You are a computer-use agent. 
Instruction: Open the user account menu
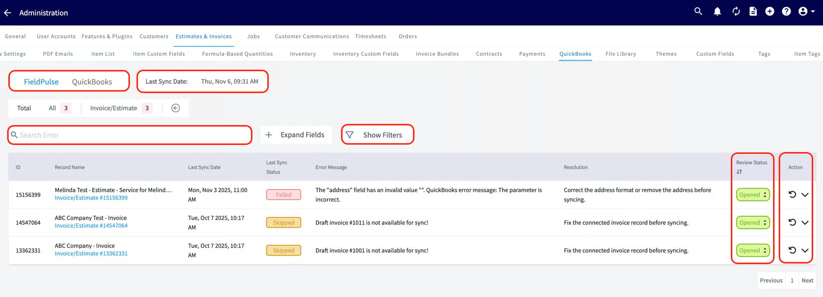[x=806, y=11]
